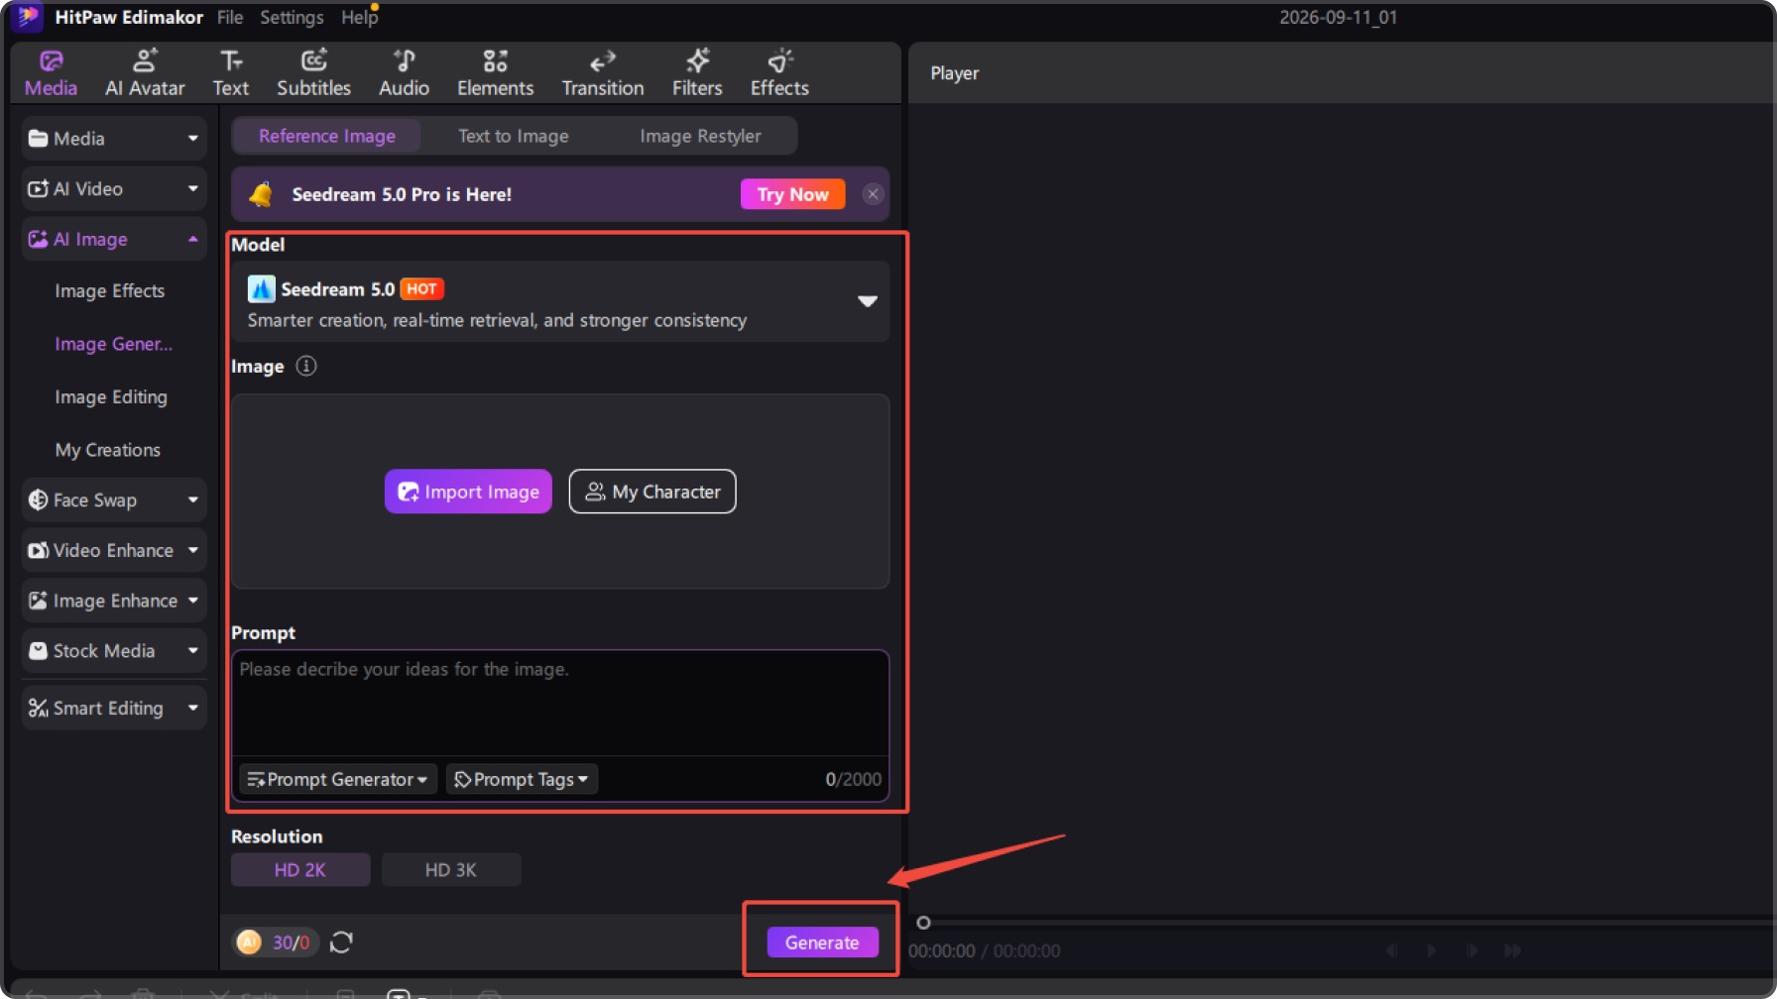
Task: Switch to the Image Restyler tab
Action: (700, 136)
